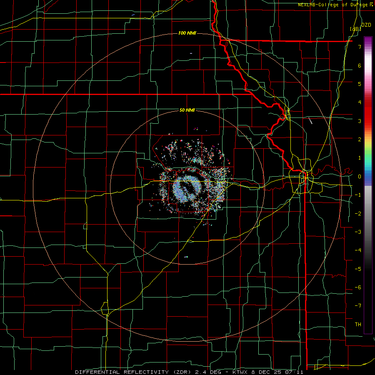Image resolution: width=375 pixels, height=375 pixels.
Task: Click the [dB] unit label
Action: (x=356, y=29)
